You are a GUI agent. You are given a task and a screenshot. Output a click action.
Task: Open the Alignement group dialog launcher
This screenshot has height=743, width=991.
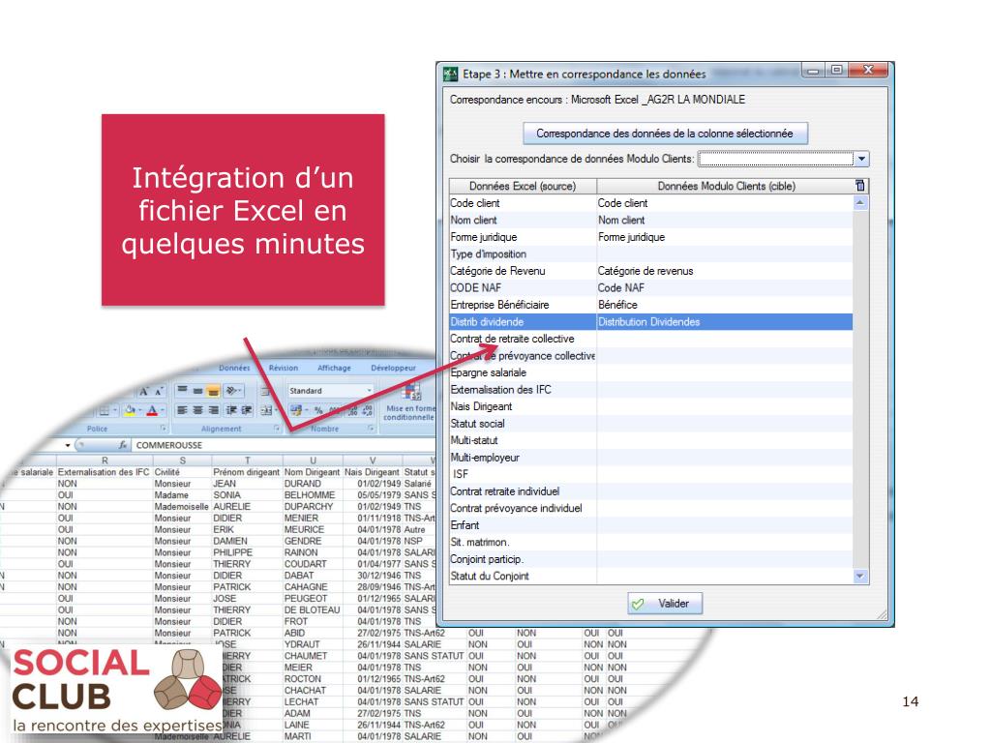point(277,429)
